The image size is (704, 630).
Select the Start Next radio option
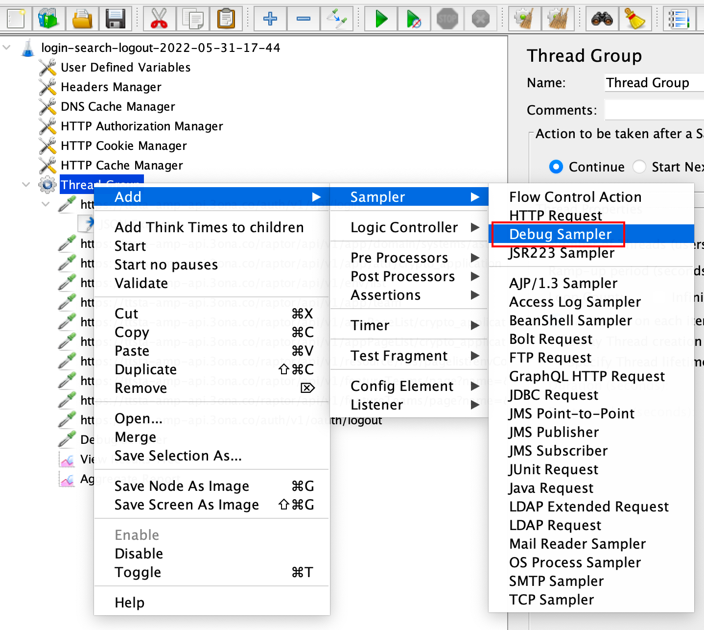click(x=639, y=167)
